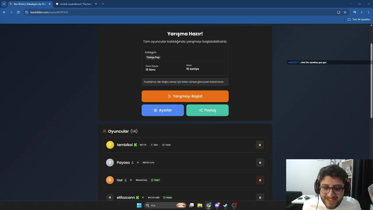373x210 pixels.
Task: Click the person icon next to Payaso
Action: click(133, 162)
